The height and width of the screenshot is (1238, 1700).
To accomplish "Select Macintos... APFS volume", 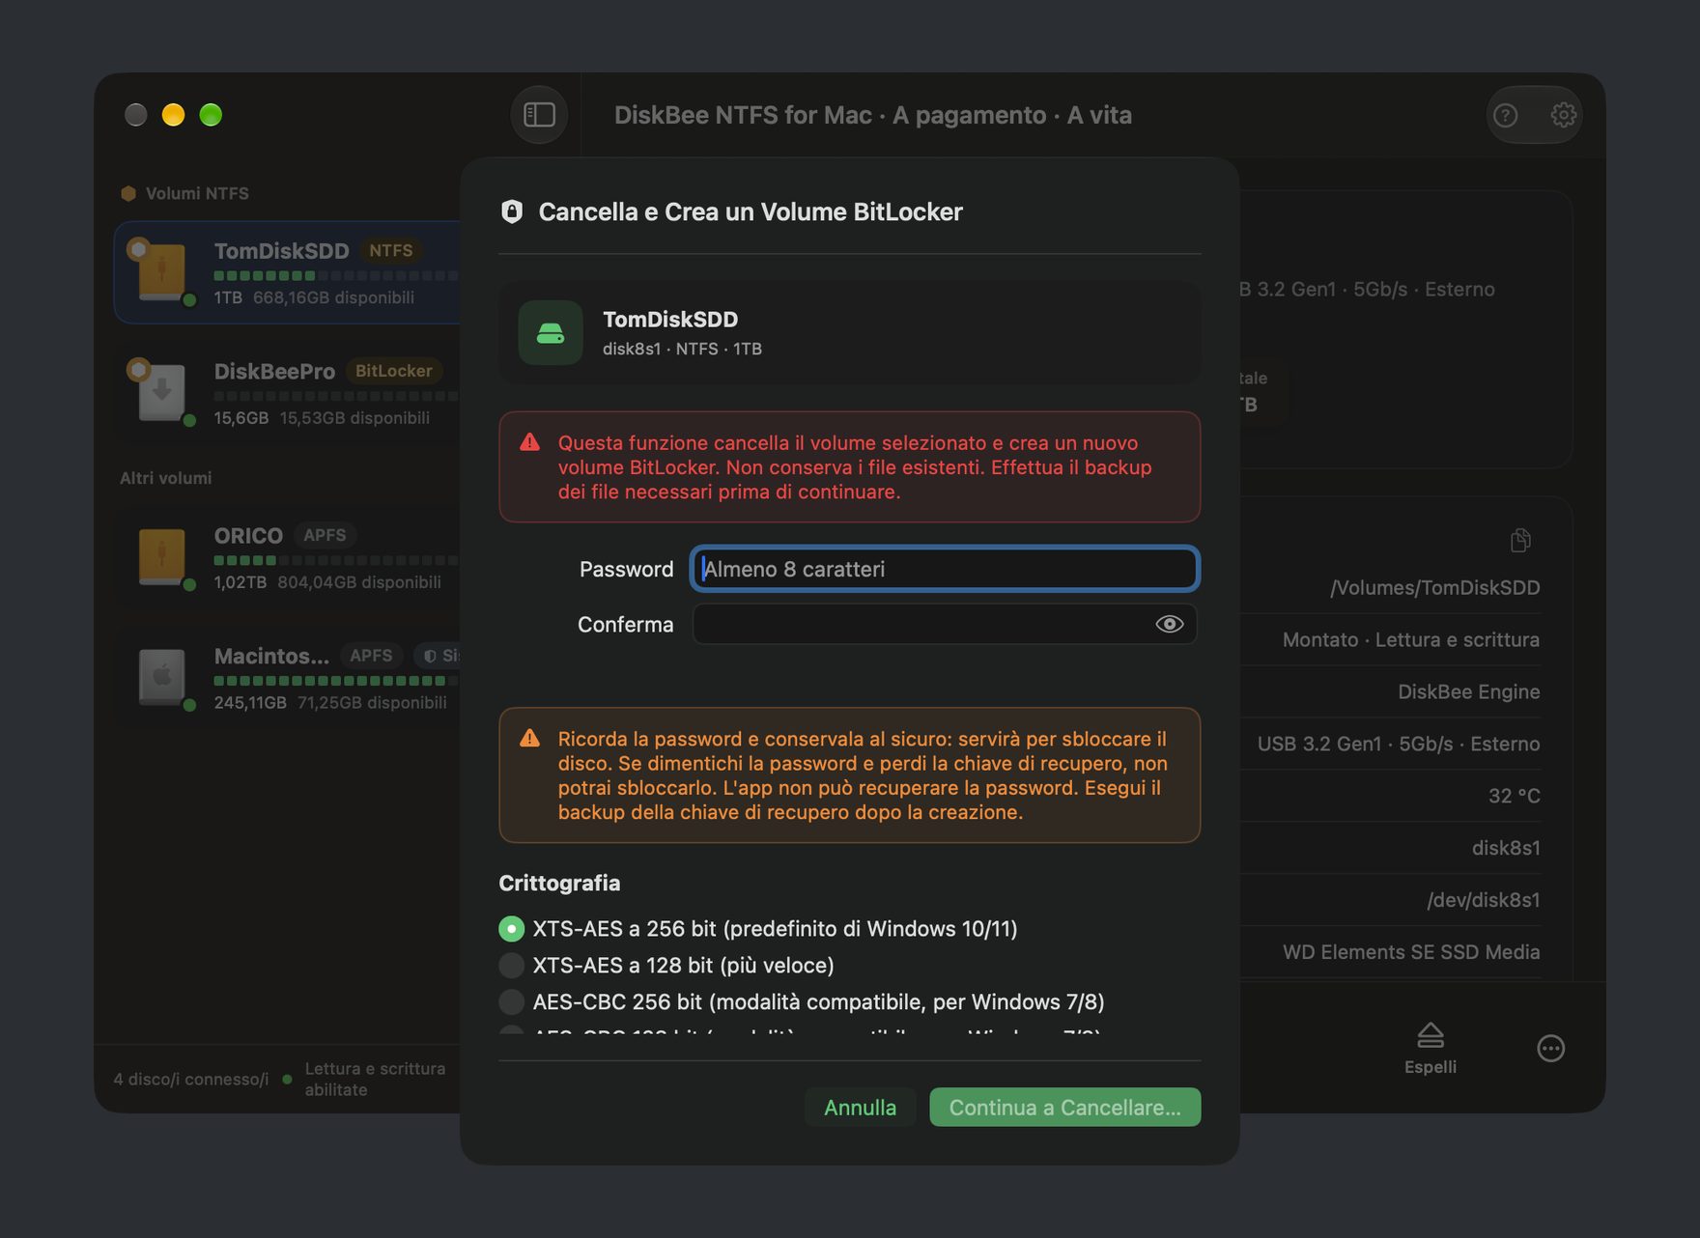I will pos(288,678).
